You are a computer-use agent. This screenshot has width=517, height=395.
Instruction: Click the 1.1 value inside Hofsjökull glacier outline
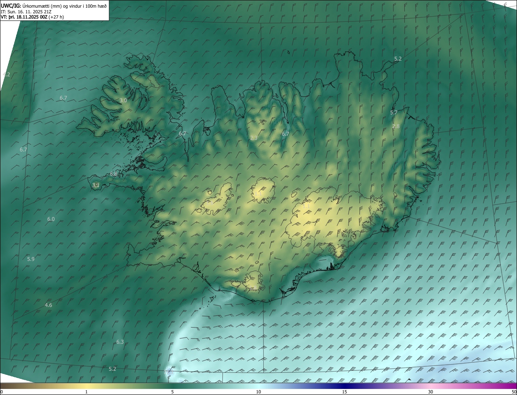(258, 194)
